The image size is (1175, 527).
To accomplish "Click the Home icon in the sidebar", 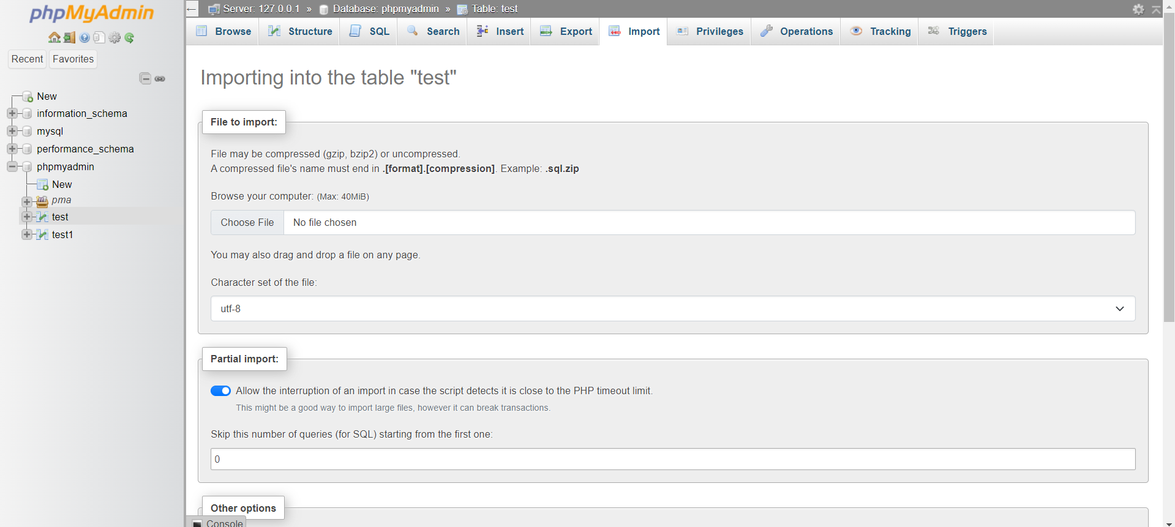I will point(54,37).
